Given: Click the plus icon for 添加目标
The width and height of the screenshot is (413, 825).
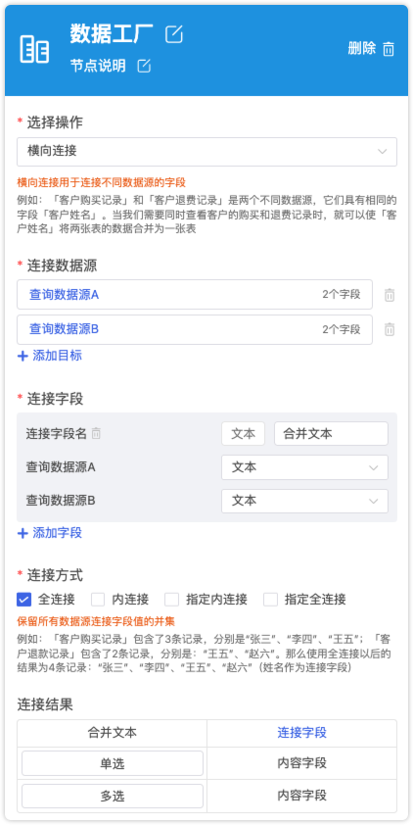Looking at the screenshot, I should coord(23,356).
